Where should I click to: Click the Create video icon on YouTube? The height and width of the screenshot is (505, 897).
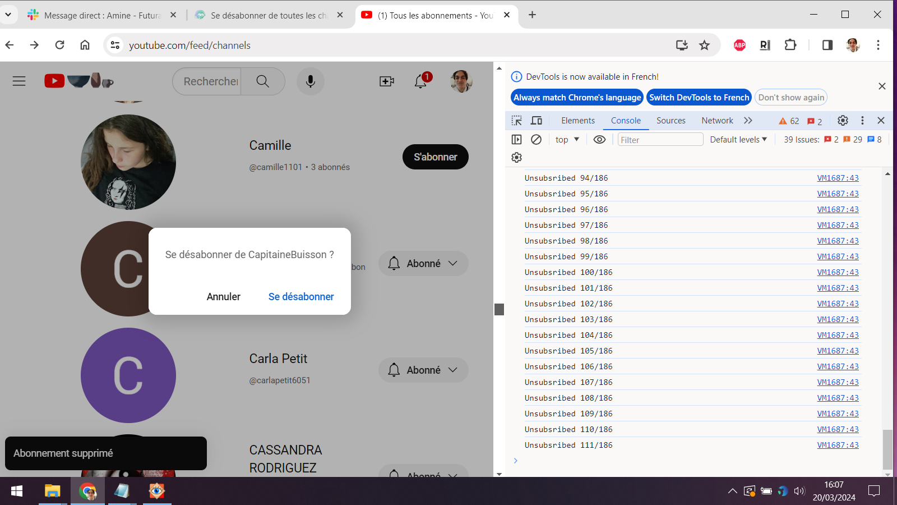pos(386,82)
